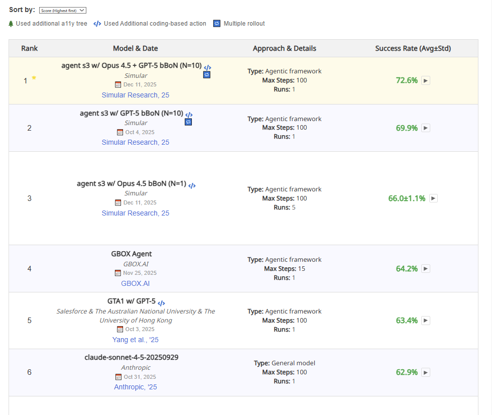Viewport: 492px width, 415px height.
Task: Expand details arrow next to 72.6% score
Action: (x=425, y=80)
